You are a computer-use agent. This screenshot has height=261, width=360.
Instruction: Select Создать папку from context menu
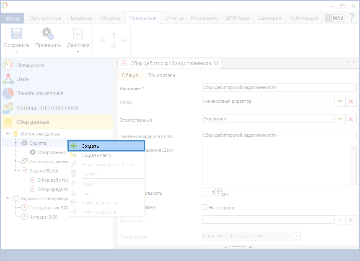(96, 155)
